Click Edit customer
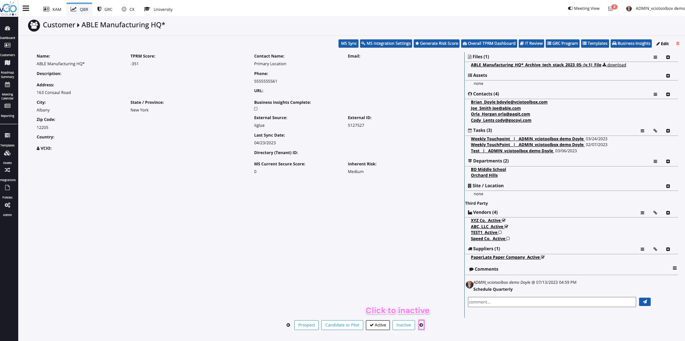This screenshot has width=685, height=341. [662, 44]
